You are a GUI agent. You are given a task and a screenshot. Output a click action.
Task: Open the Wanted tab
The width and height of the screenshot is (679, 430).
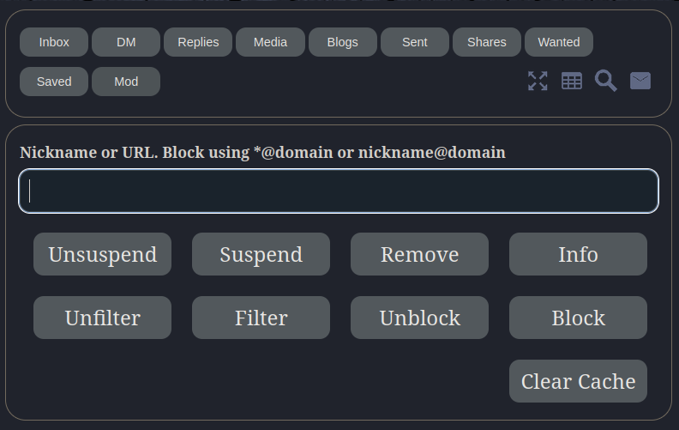click(x=559, y=42)
